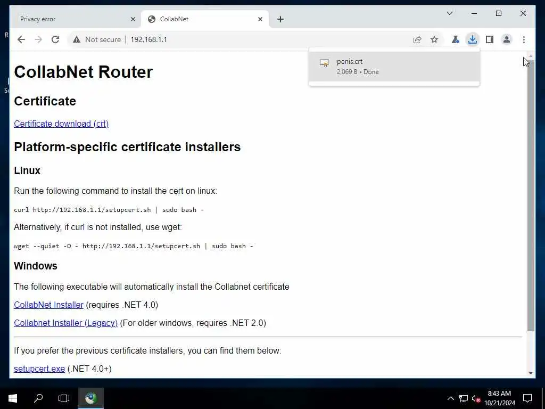This screenshot has width=545, height=409.
Task: Switch to the Privacy error tab
Action: click(75, 19)
